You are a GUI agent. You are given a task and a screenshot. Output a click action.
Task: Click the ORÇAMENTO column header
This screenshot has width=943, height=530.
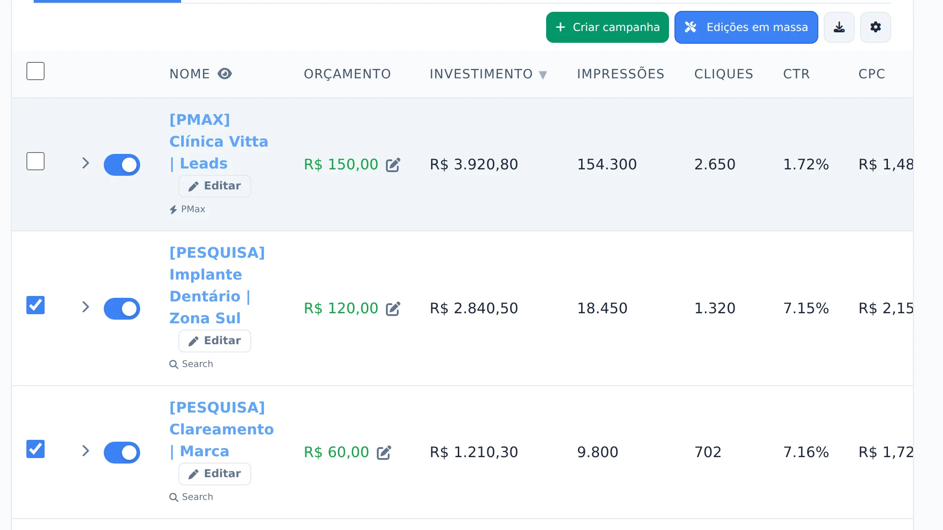347,74
